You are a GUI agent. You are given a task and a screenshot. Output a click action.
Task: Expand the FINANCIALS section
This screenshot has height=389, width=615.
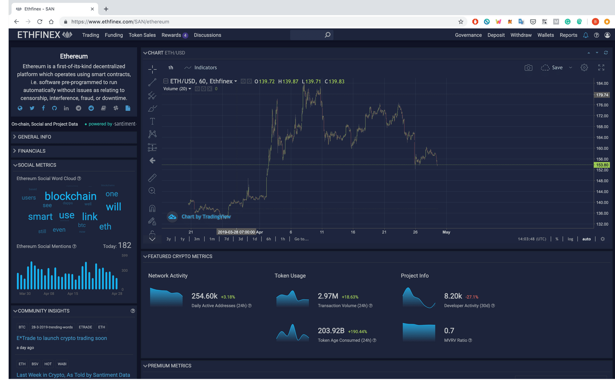(x=74, y=151)
